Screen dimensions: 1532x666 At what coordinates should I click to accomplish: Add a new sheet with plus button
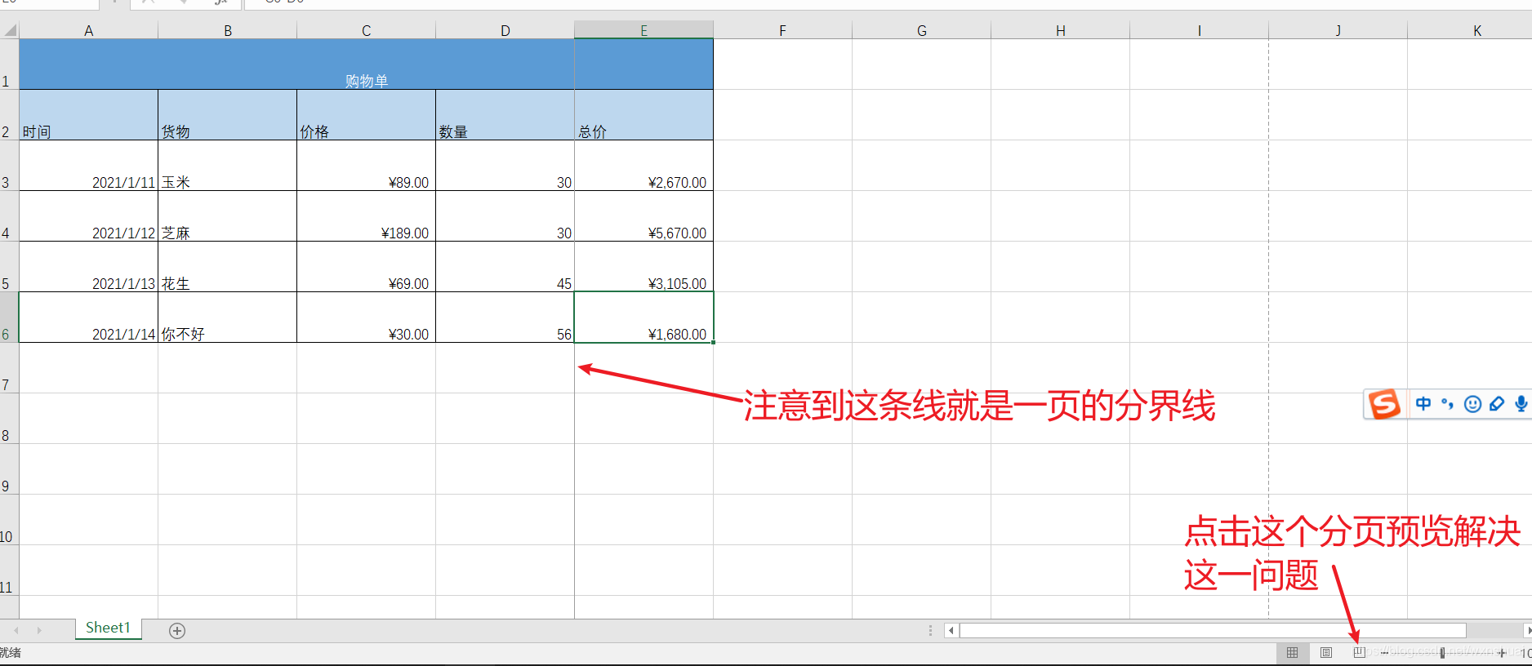177,630
